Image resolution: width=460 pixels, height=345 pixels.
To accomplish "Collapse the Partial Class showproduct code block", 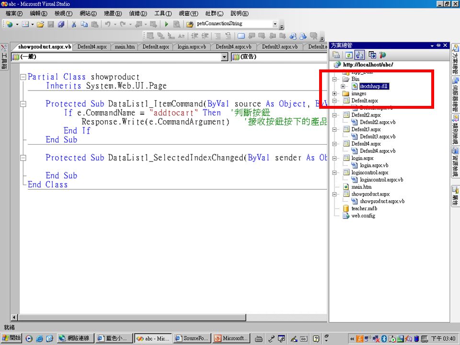I will coord(23,77).
